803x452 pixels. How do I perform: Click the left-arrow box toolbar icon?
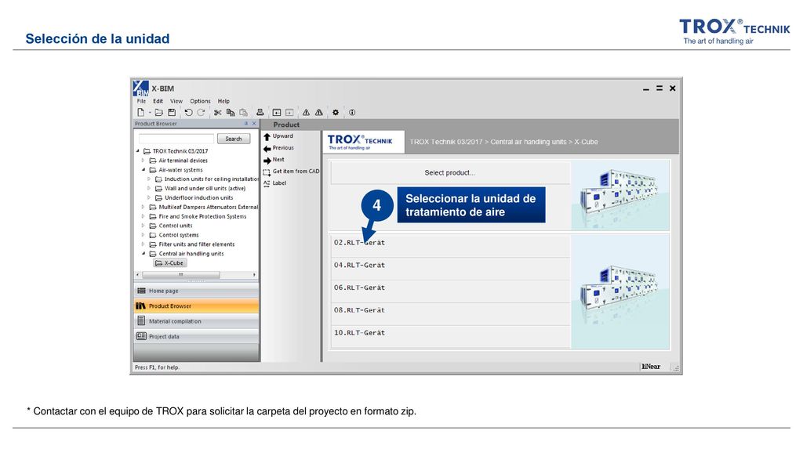[277, 113]
